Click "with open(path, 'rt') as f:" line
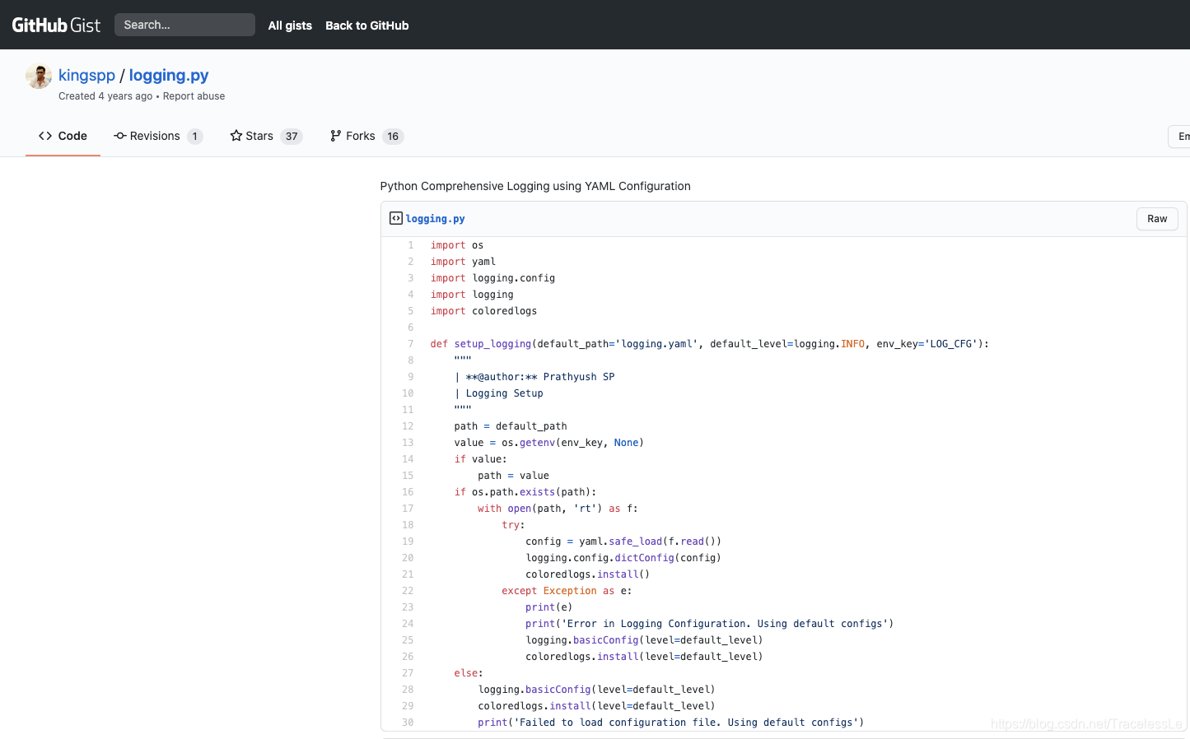The height and width of the screenshot is (739, 1190). (558, 509)
